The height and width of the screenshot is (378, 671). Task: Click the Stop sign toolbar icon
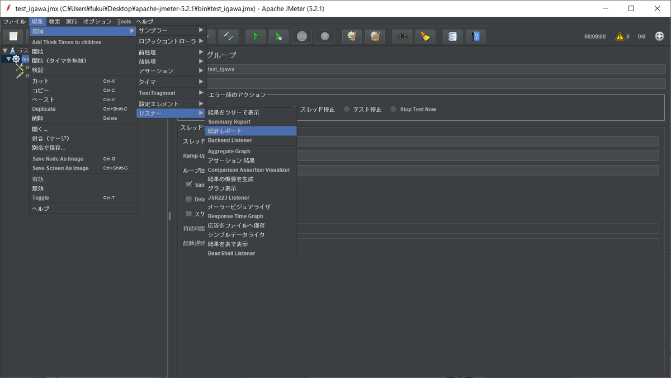click(302, 36)
